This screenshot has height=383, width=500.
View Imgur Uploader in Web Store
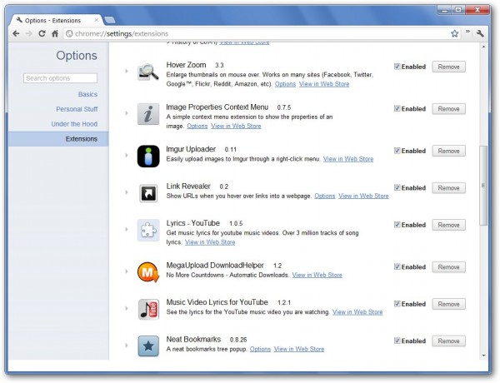[348, 159]
